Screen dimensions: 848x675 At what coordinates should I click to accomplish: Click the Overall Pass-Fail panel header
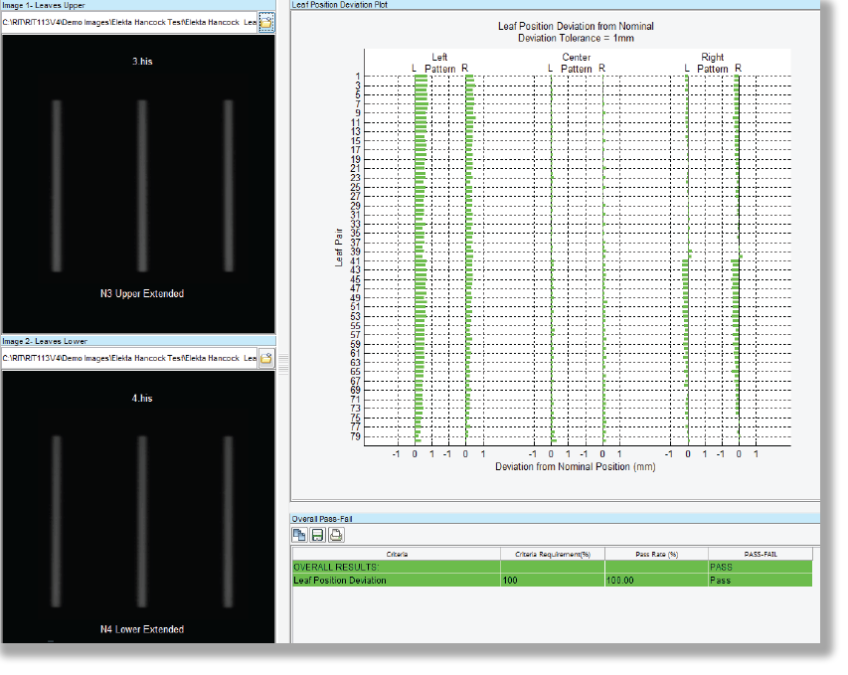tap(555, 518)
